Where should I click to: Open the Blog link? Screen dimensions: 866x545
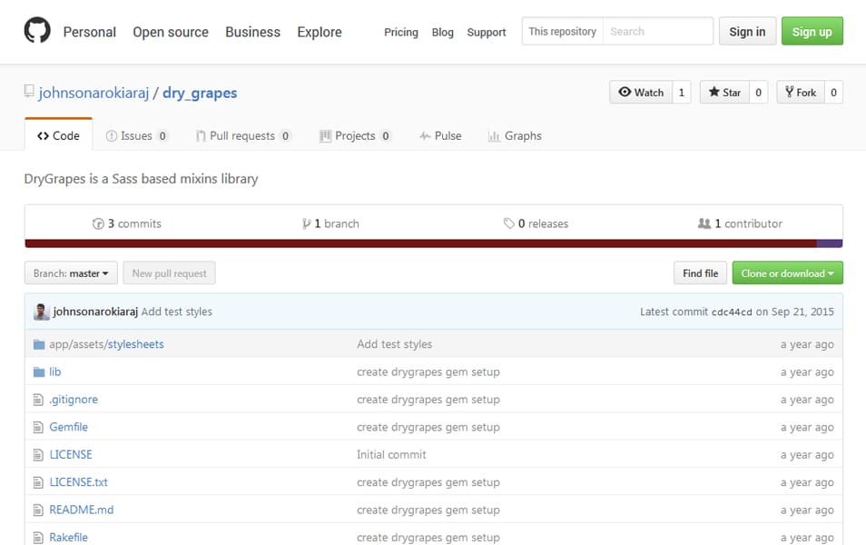442,32
